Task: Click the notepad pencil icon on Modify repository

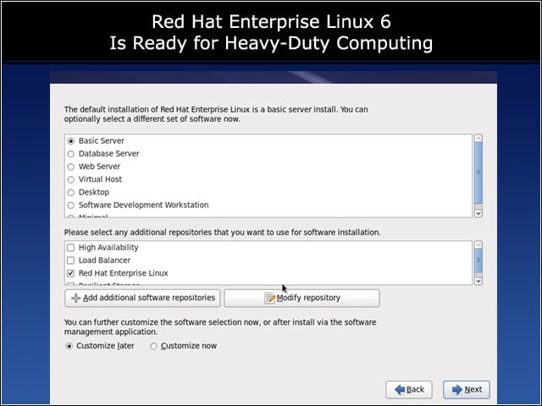Action: click(269, 298)
